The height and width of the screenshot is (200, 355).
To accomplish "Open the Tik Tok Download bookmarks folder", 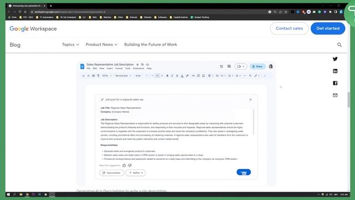I will (66, 17).
